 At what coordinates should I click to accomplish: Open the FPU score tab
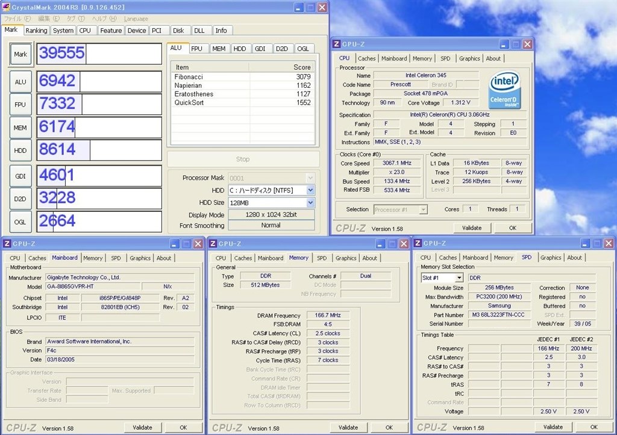[197, 48]
